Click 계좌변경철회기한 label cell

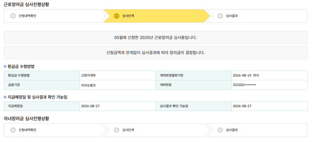[x=193, y=75]
